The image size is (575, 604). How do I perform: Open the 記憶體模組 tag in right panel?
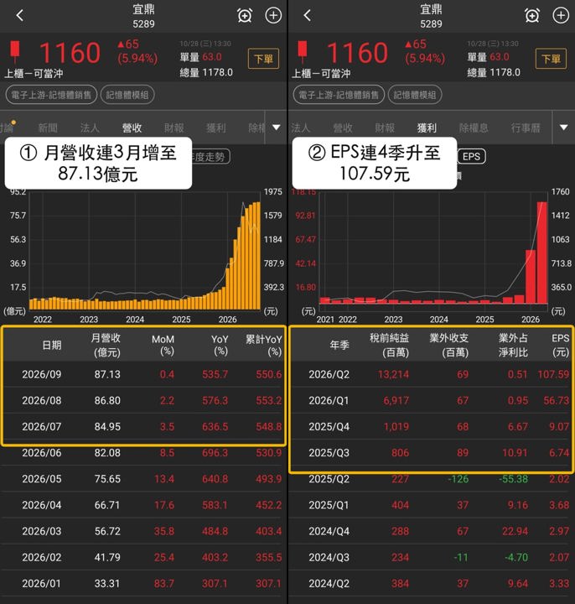tap(415, 95)
